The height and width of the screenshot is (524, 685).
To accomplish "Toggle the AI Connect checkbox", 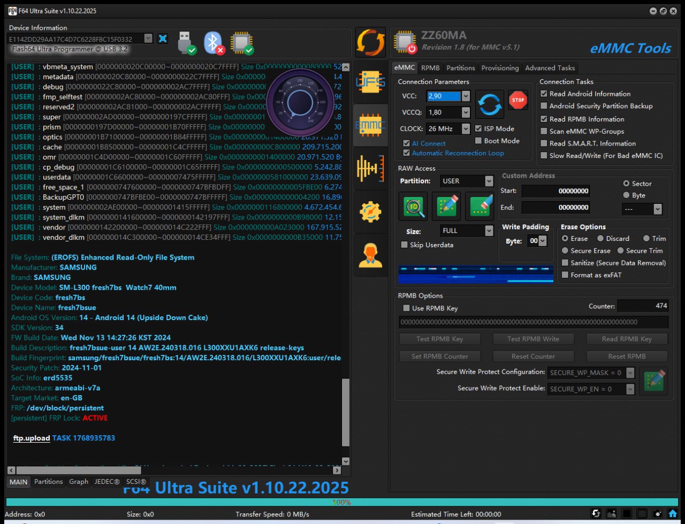I will click(406, 143).
